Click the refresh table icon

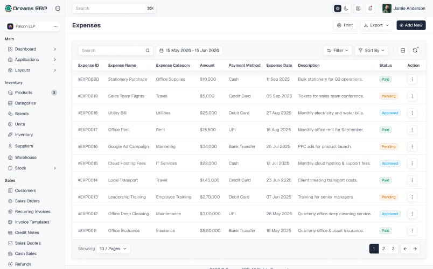tap(415, 51)
